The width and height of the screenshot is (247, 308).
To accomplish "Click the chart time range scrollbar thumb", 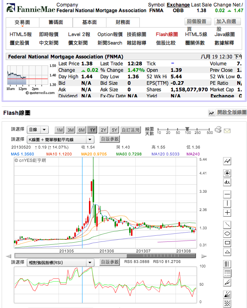I will [x=161, y=256].
